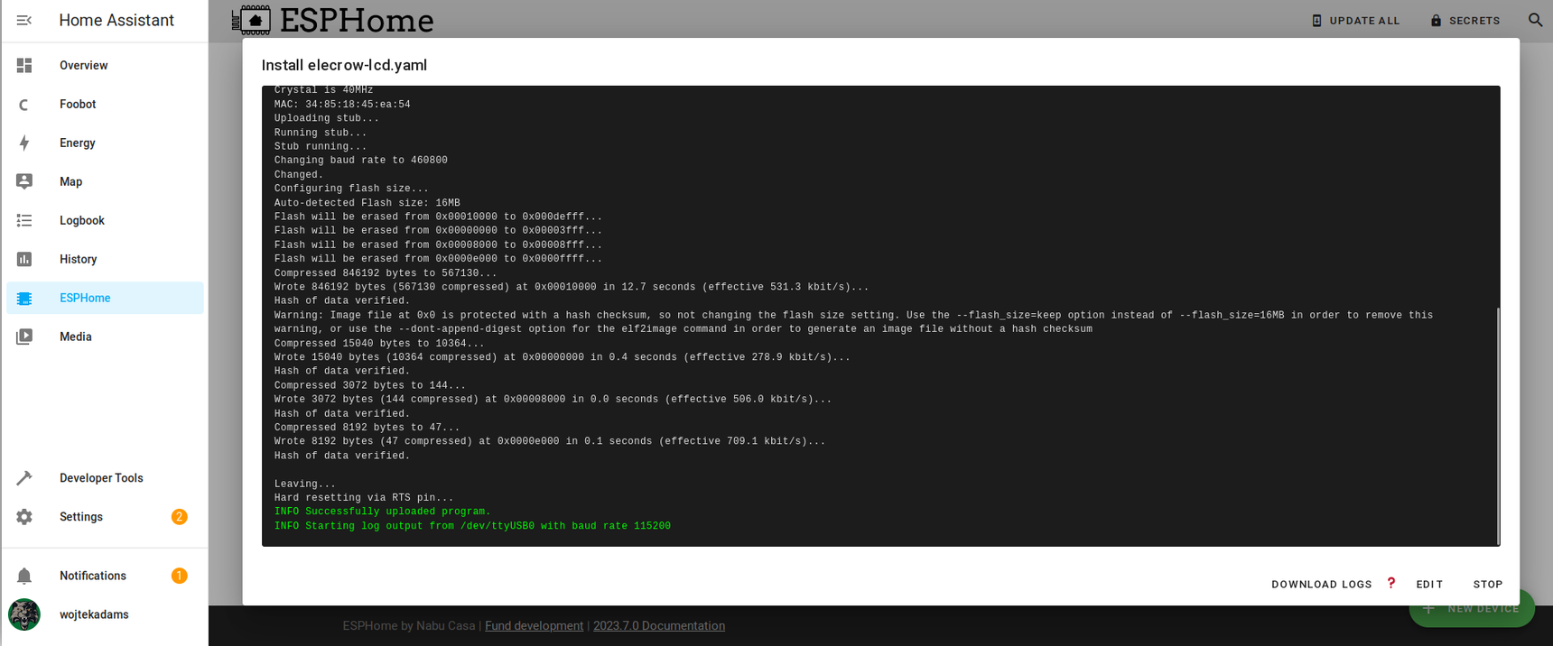Screen dimensions: 1553x646
Task: Open Logbook in the sidebar
Action: click(105, 220)
